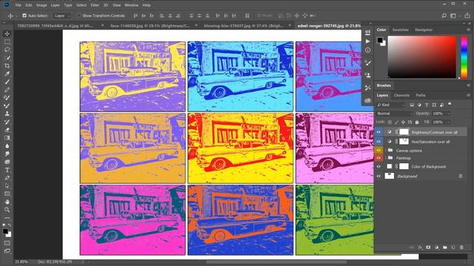474x266 pixels.
Task: Click the Create new group folder icon
Action: tap(445, 248)
